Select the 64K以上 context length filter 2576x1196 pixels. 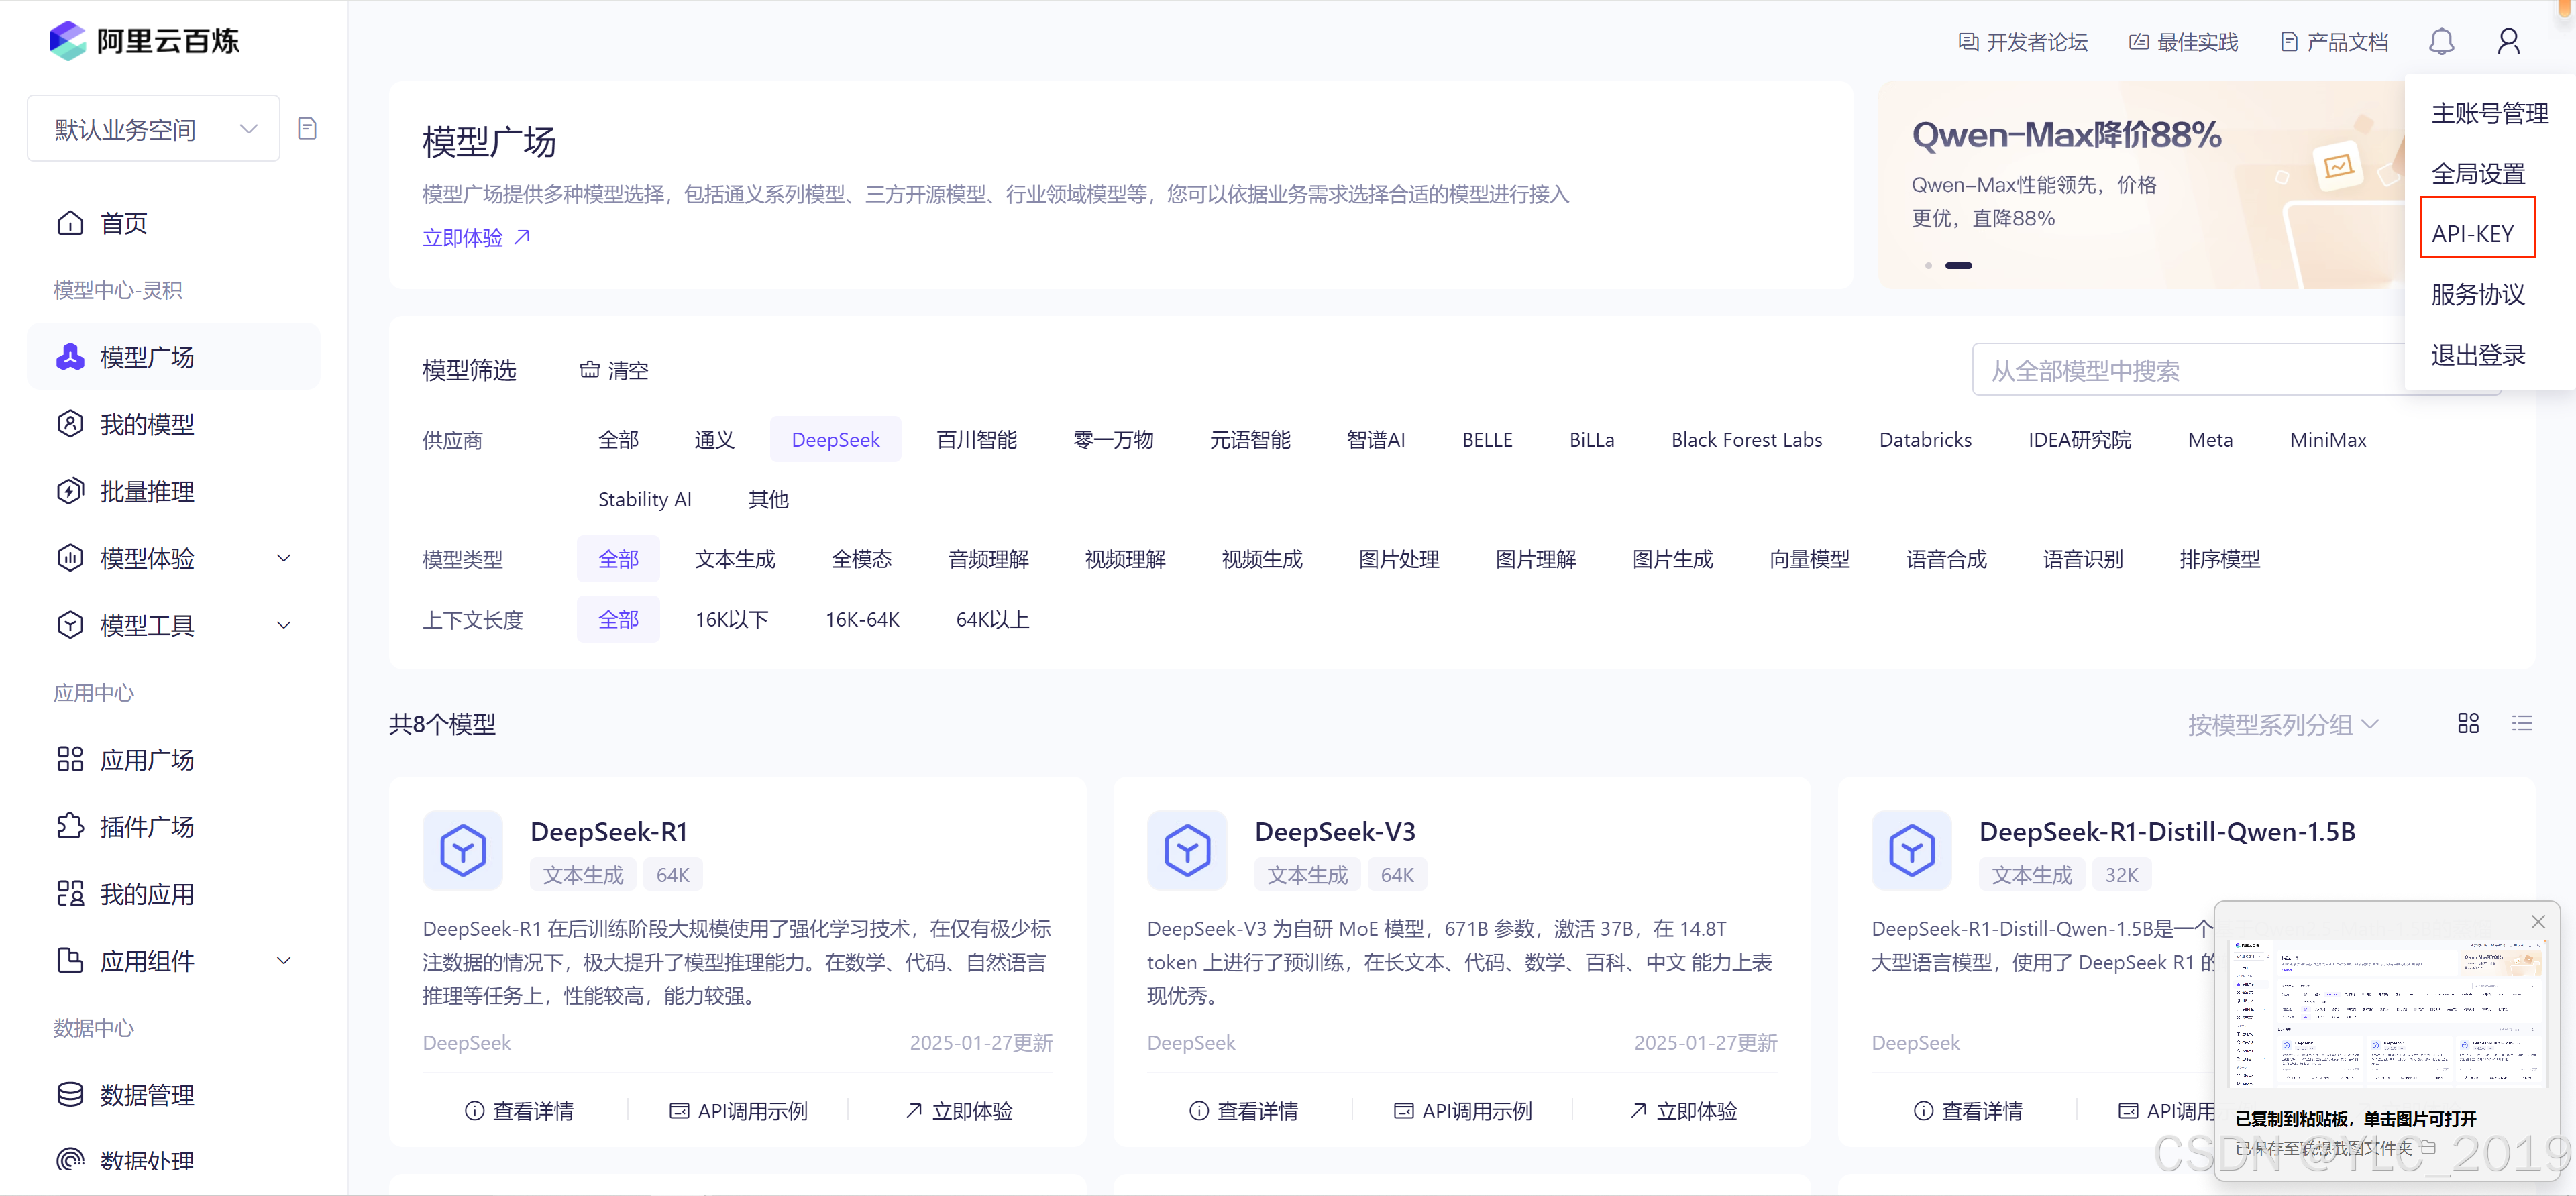(992, 619)
